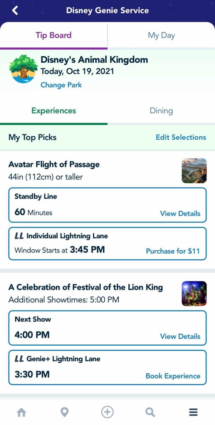Select the Tip Board tab
Viewport: 215px width, 425px height.
tap(54, 35)
